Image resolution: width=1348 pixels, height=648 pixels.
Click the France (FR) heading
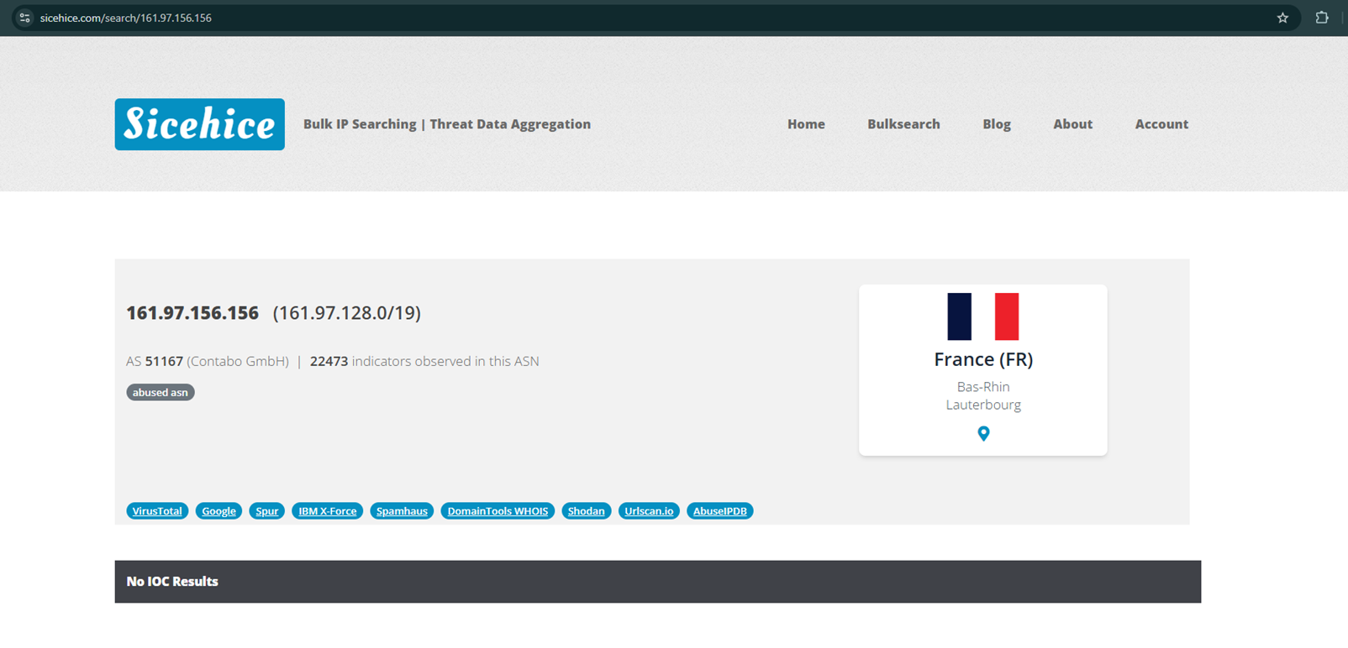pos(983,359)
